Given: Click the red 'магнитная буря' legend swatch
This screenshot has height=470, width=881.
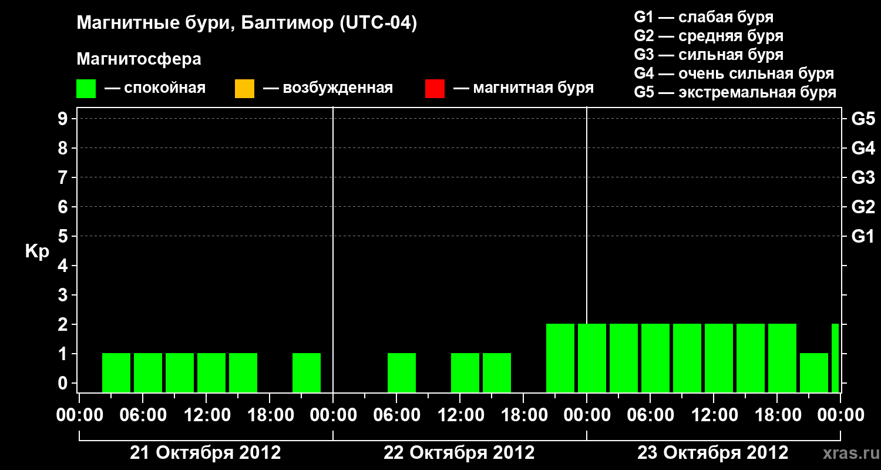Looking at the screenshot, I should 435,89.
